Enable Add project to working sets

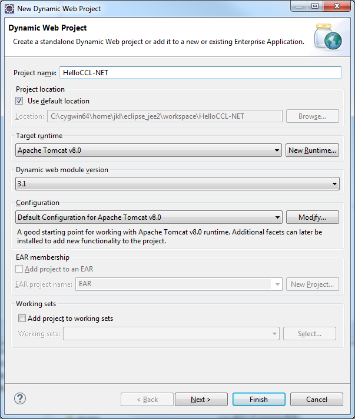point(22,319)
